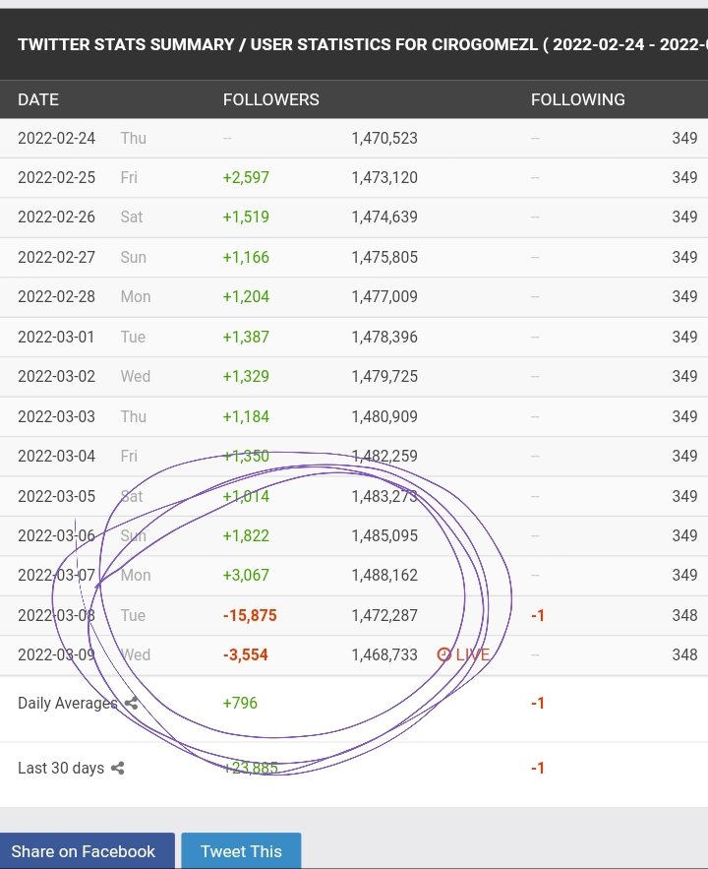Screen dimensions: 708x869
Task: Click following count 349 on 2022-02-24 row
Action: tap(684, 138)
